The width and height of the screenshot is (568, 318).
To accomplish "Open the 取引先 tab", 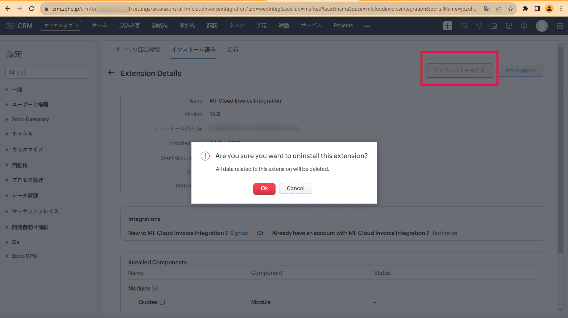I will [187, 26].
